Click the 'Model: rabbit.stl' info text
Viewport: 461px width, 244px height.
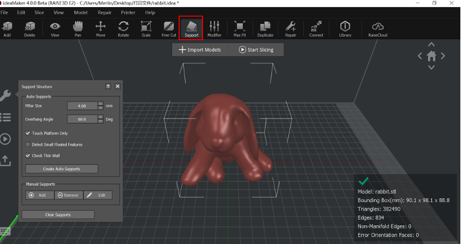click(x=377, y=192)
